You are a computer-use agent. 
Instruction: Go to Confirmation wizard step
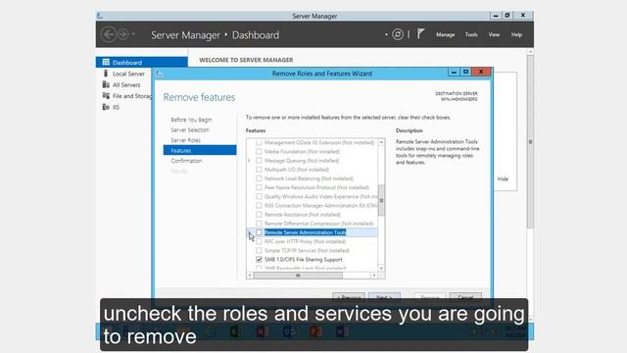(186, 161)
